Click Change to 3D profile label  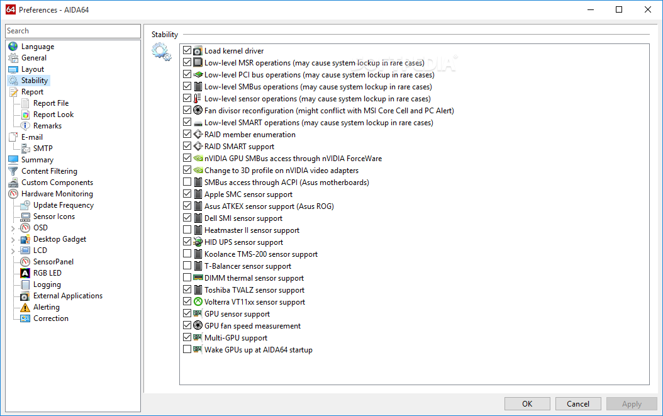(281, 171)
